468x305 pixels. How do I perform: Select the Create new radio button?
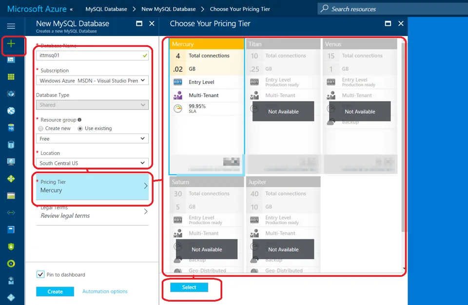pyautogui.click(x=40, y=128)
